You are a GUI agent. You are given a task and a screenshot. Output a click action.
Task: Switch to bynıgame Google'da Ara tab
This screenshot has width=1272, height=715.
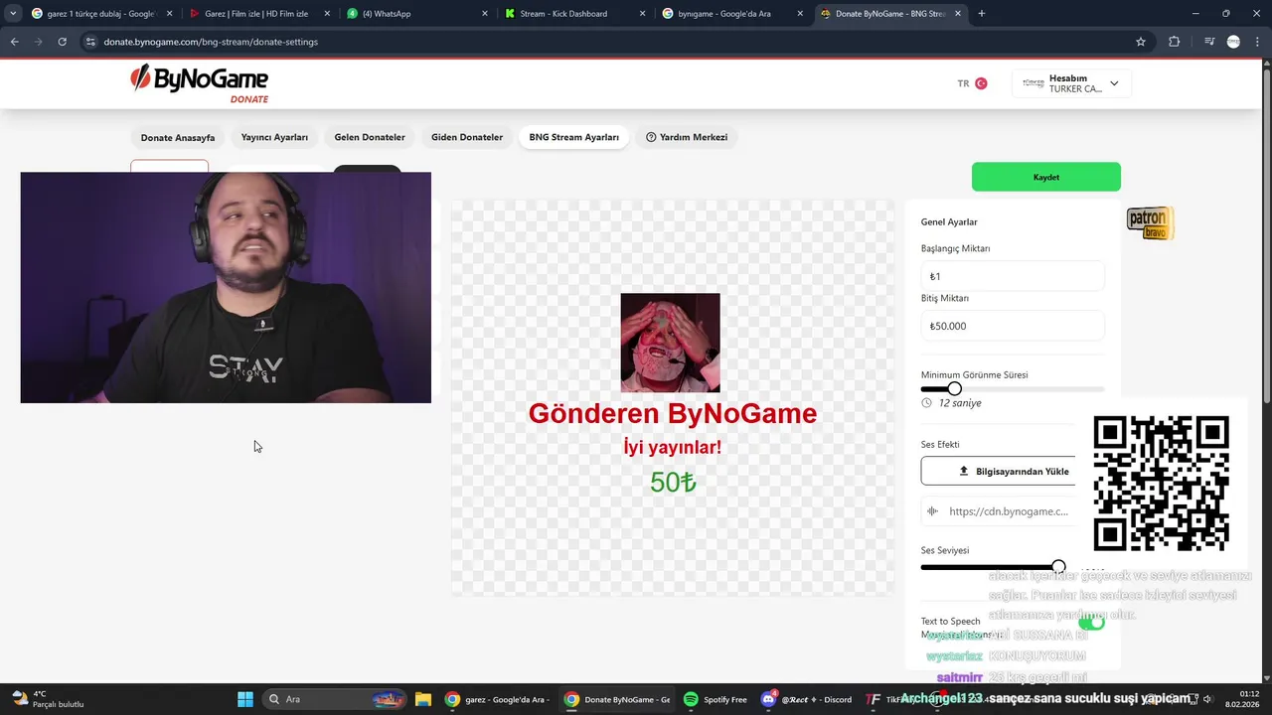733,14
